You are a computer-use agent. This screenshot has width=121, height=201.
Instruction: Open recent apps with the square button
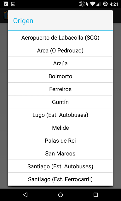pyautogui.click(x=96, y=195)
